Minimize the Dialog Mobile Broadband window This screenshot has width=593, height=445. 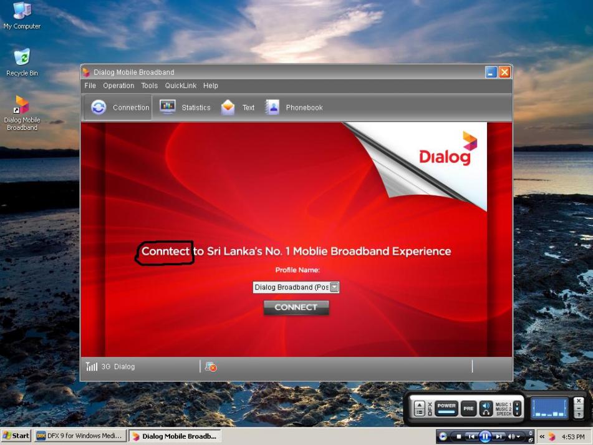click(491, 72)
